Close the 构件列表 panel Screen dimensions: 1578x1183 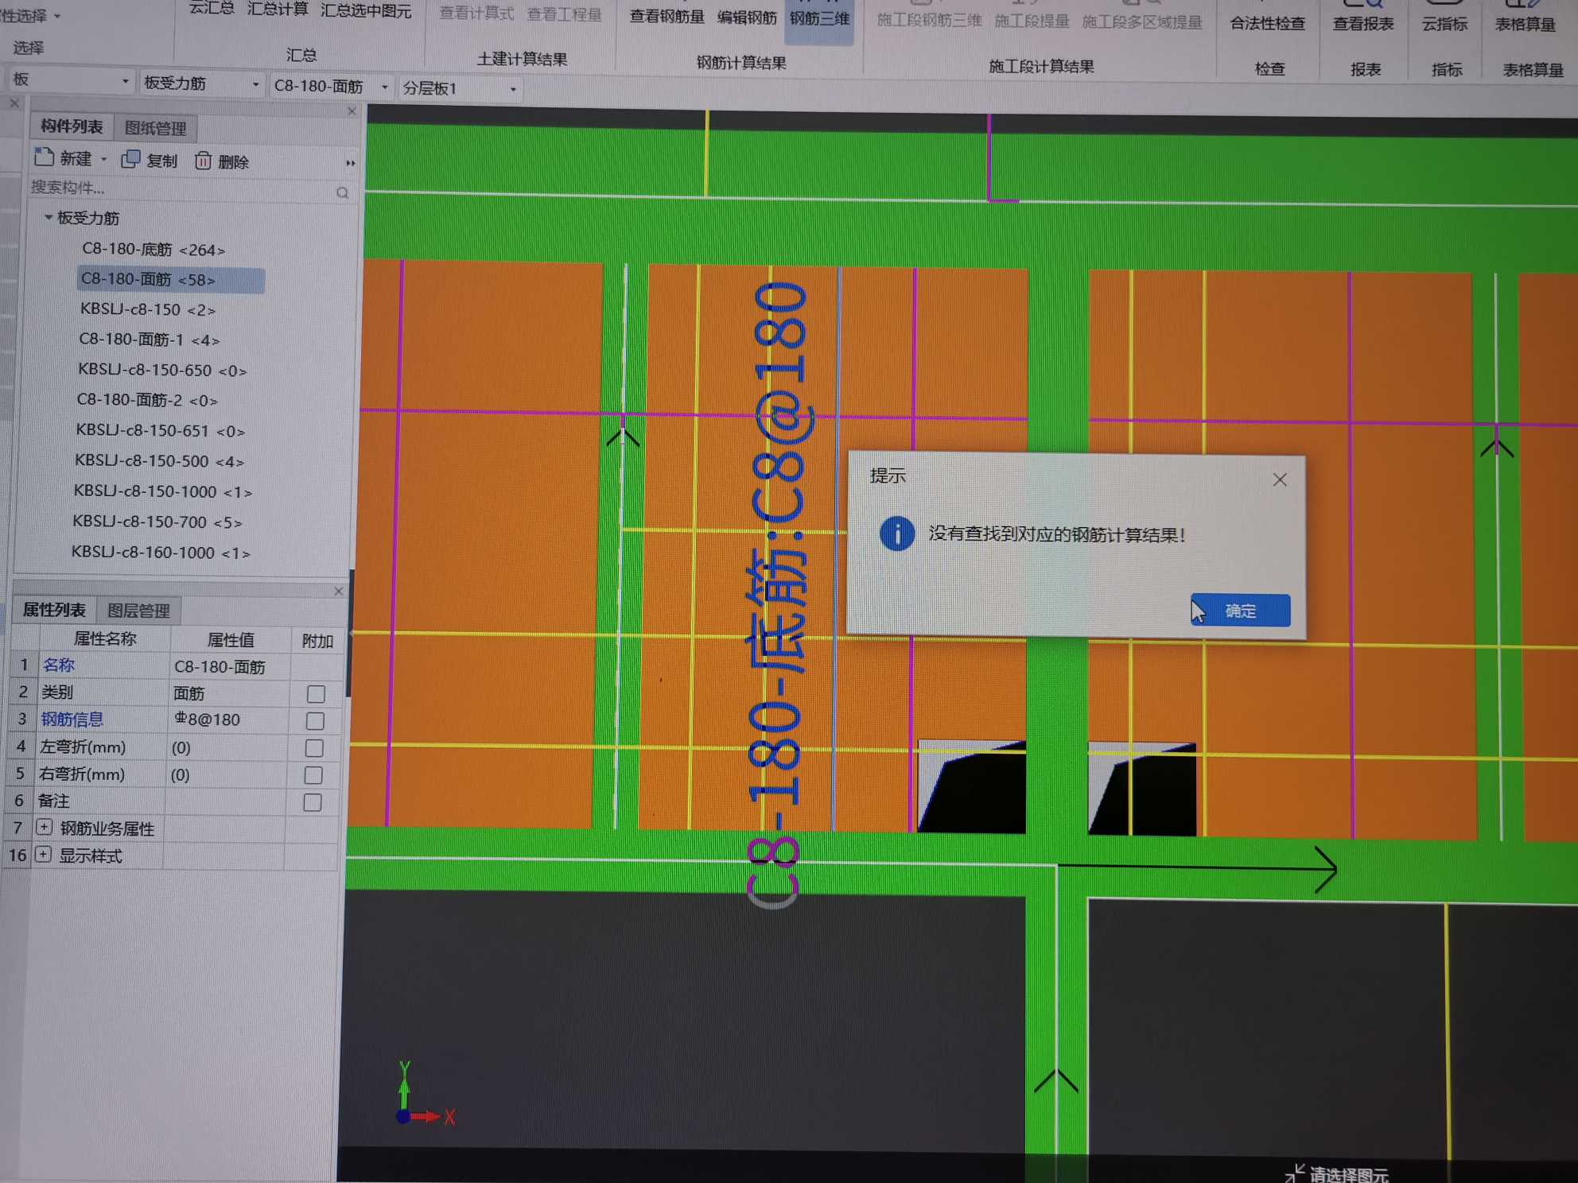tap(352, 111)
